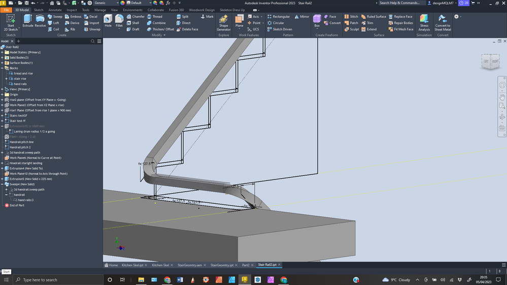Select Handrail pitch line in browser

(x=19, y=142)
